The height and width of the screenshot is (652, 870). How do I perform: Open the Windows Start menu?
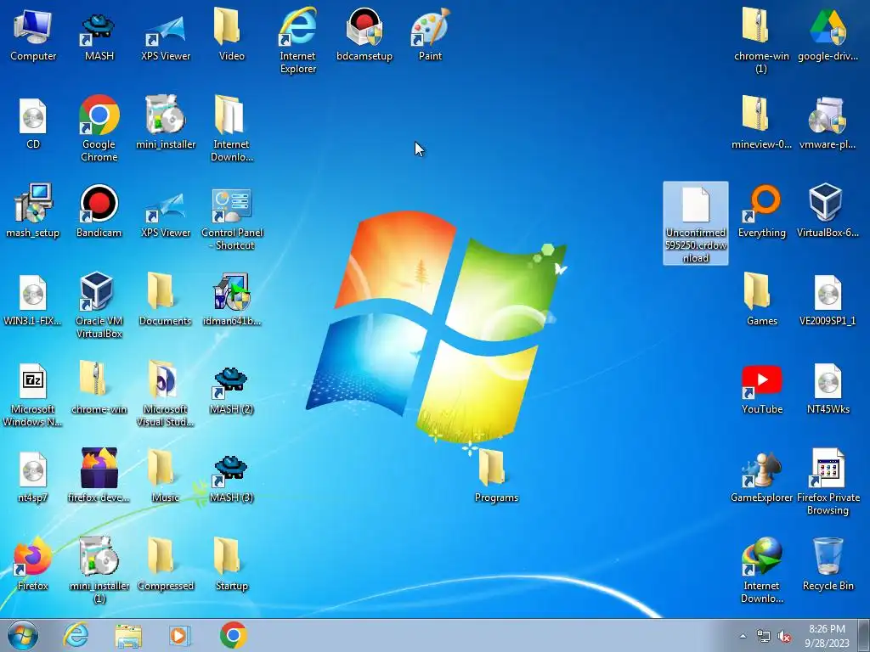[23, 635]
